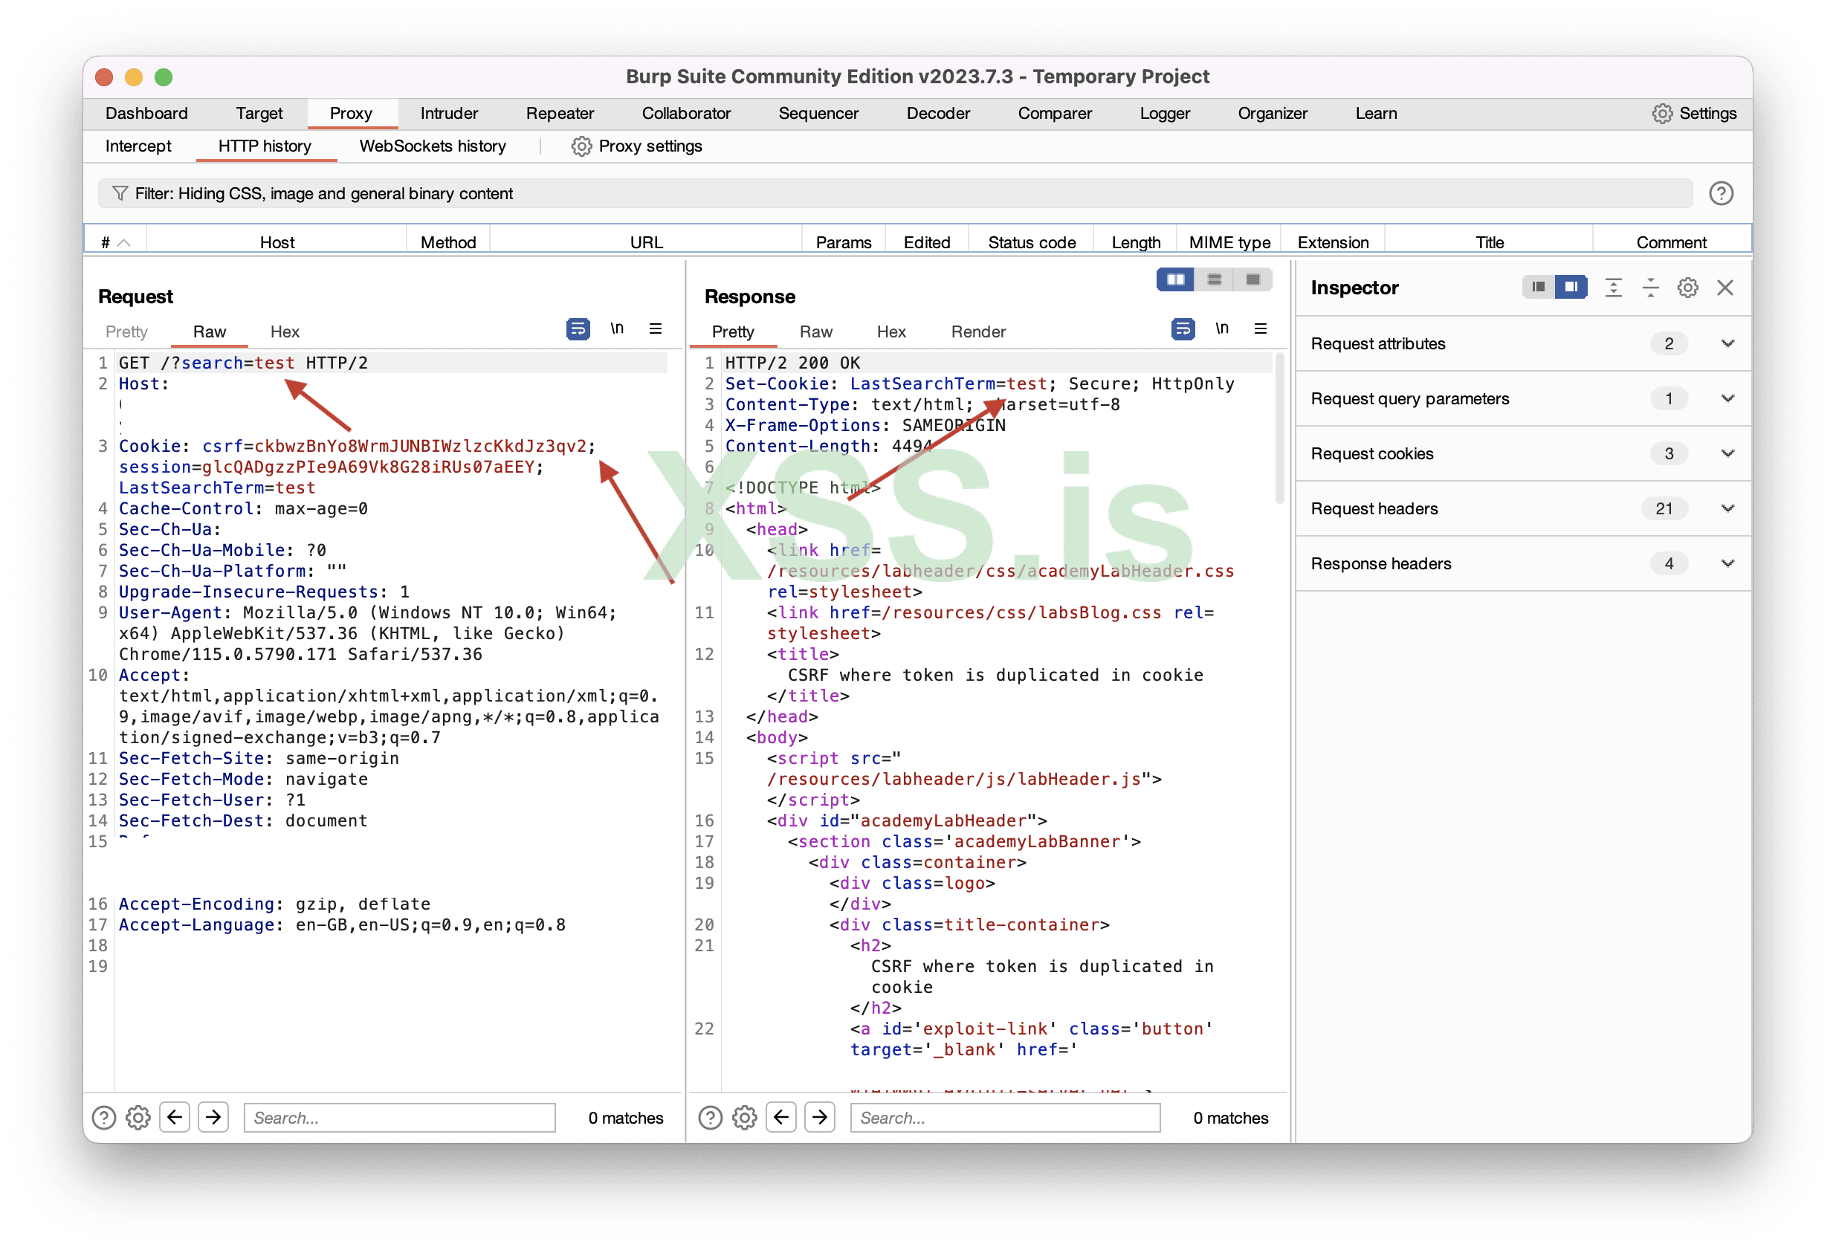Click the \n non-printable characters icon in Response
The width and height of the screenshot is (1836, 1253).
1221,328
